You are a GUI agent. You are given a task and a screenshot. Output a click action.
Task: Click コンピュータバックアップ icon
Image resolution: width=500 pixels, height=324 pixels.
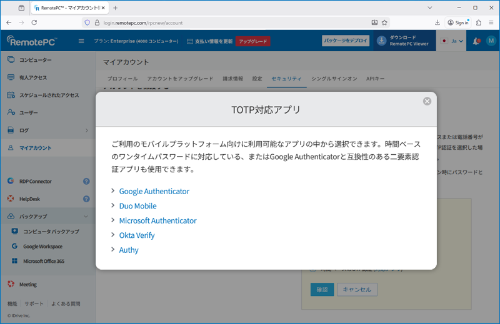(x=14, y=231)
